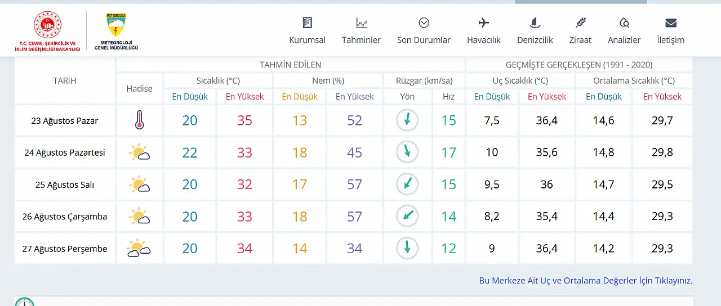This screenshot has height=306, width=721.
Task: Click the wind direction arrow for 26 Ağustos Çarşamba
Action: [407, 216]
